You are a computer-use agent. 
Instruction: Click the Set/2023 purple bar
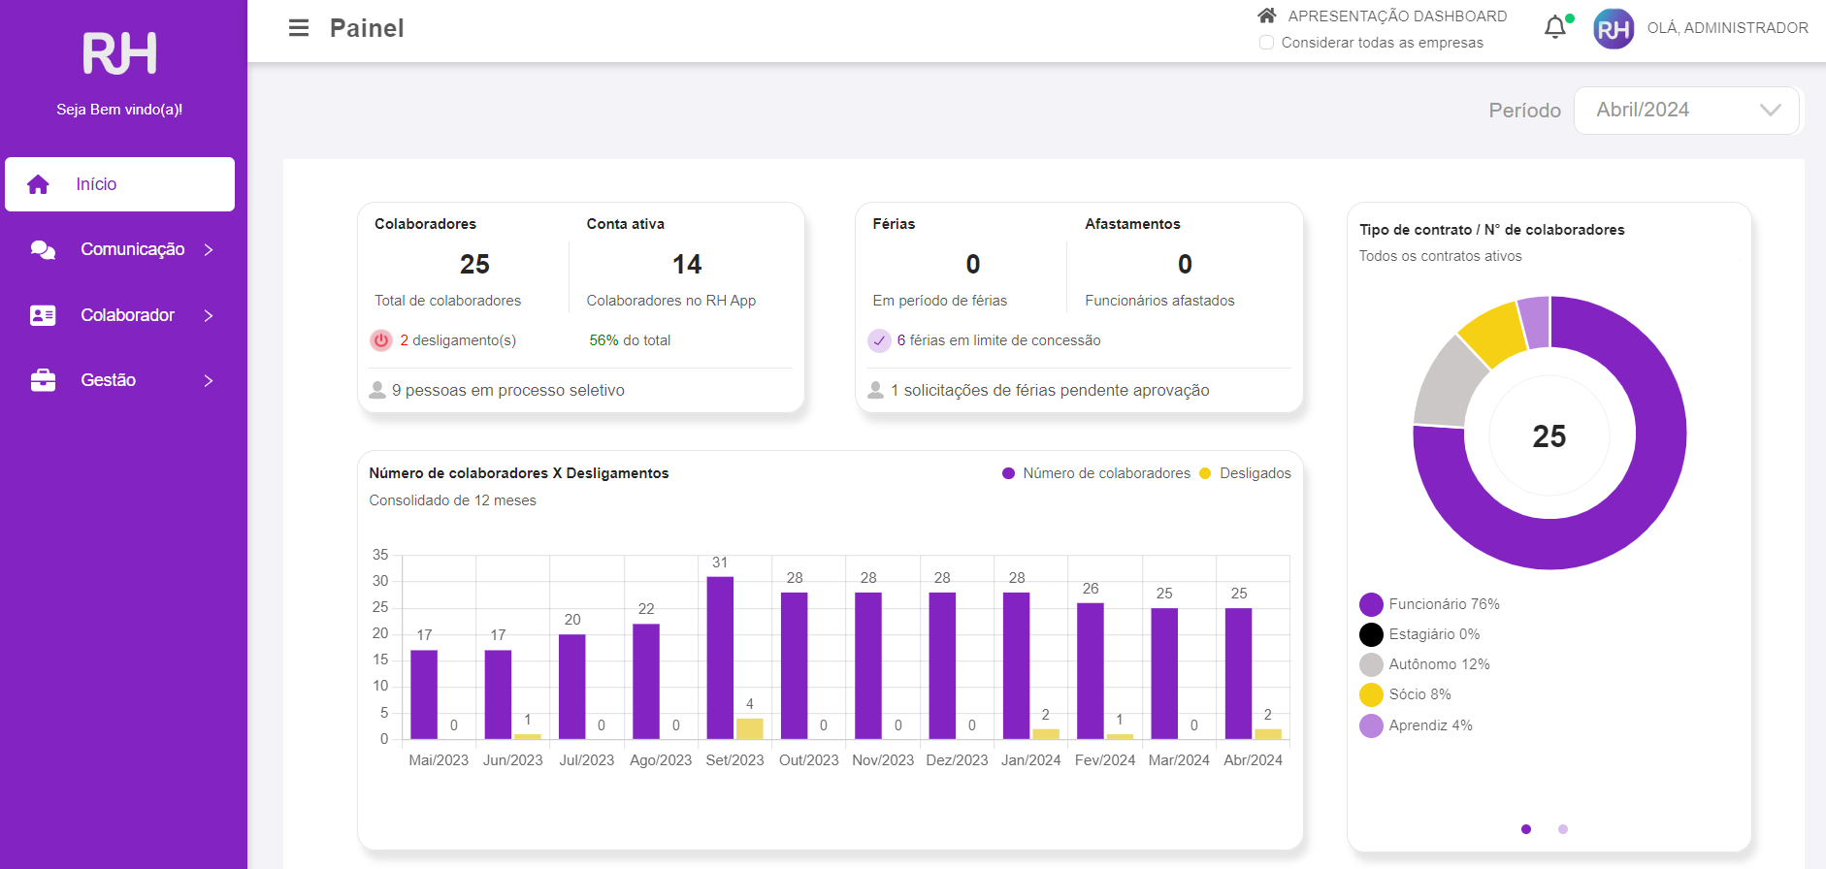point(720,658)
